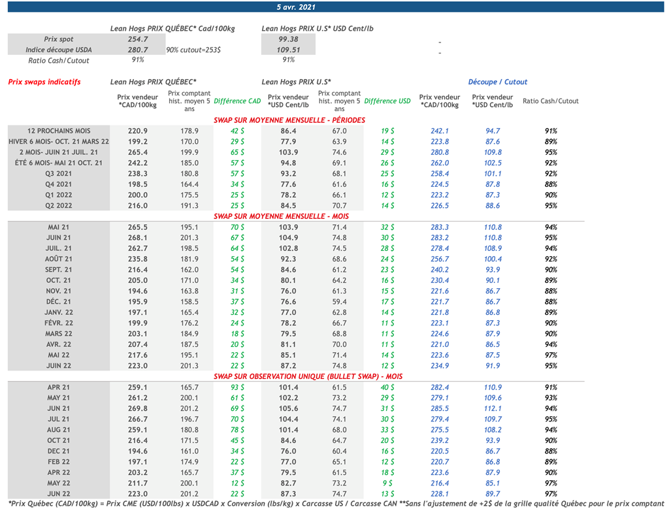The width and height of the screenshot is (669, 509).
Task: Click 65 $ difference in 2 MOIS row
Action: [x=237, y=152]
